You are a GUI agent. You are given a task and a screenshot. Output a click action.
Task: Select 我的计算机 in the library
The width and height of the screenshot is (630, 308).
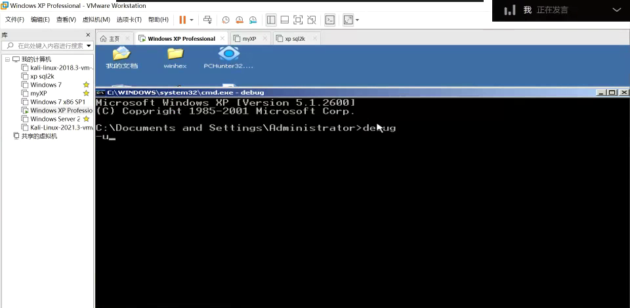(x=36, y=59)
